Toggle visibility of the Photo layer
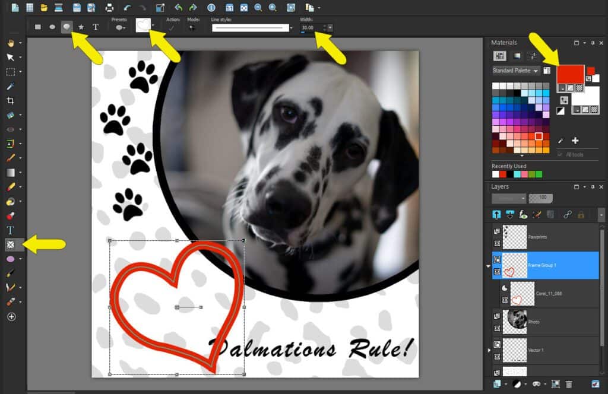The width and height of the screenshot is (608, 394). pos(497,328)
